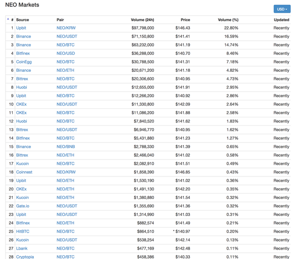This screenshot has width=300, height=259.
Task: Open OKEx link in row 11
Action: coord(21,113)
